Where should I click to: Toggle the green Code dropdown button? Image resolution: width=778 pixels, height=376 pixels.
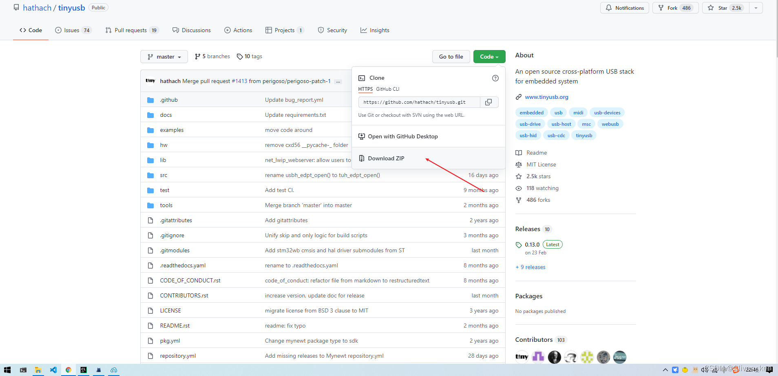click(x=489, y=57)
